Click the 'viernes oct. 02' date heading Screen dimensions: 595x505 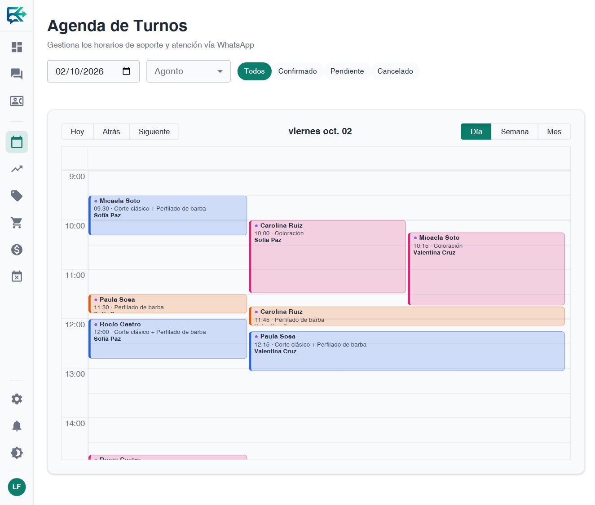pos(320,131)
